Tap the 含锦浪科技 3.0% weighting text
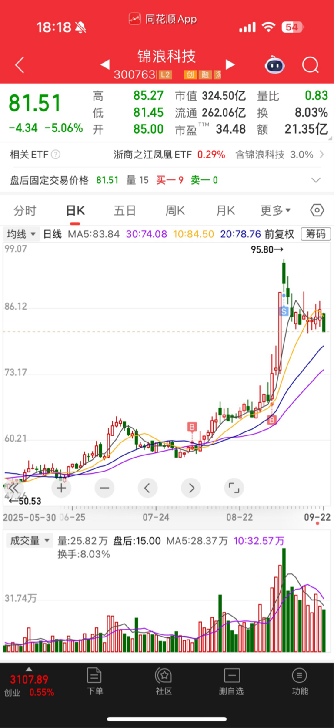Screen dimensions: 334x728 [274, 155]
